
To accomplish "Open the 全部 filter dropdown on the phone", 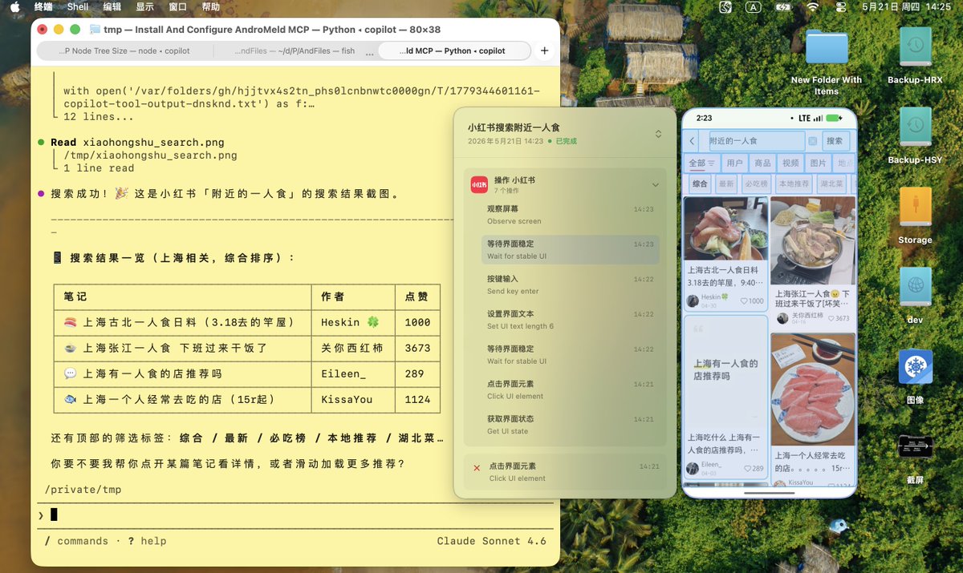I will [x=701, y=163].
